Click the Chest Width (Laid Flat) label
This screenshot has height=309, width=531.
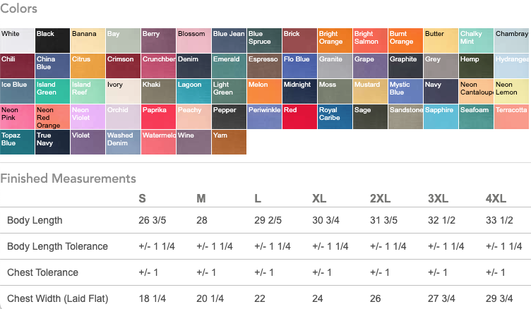click(x=58, y=298)
